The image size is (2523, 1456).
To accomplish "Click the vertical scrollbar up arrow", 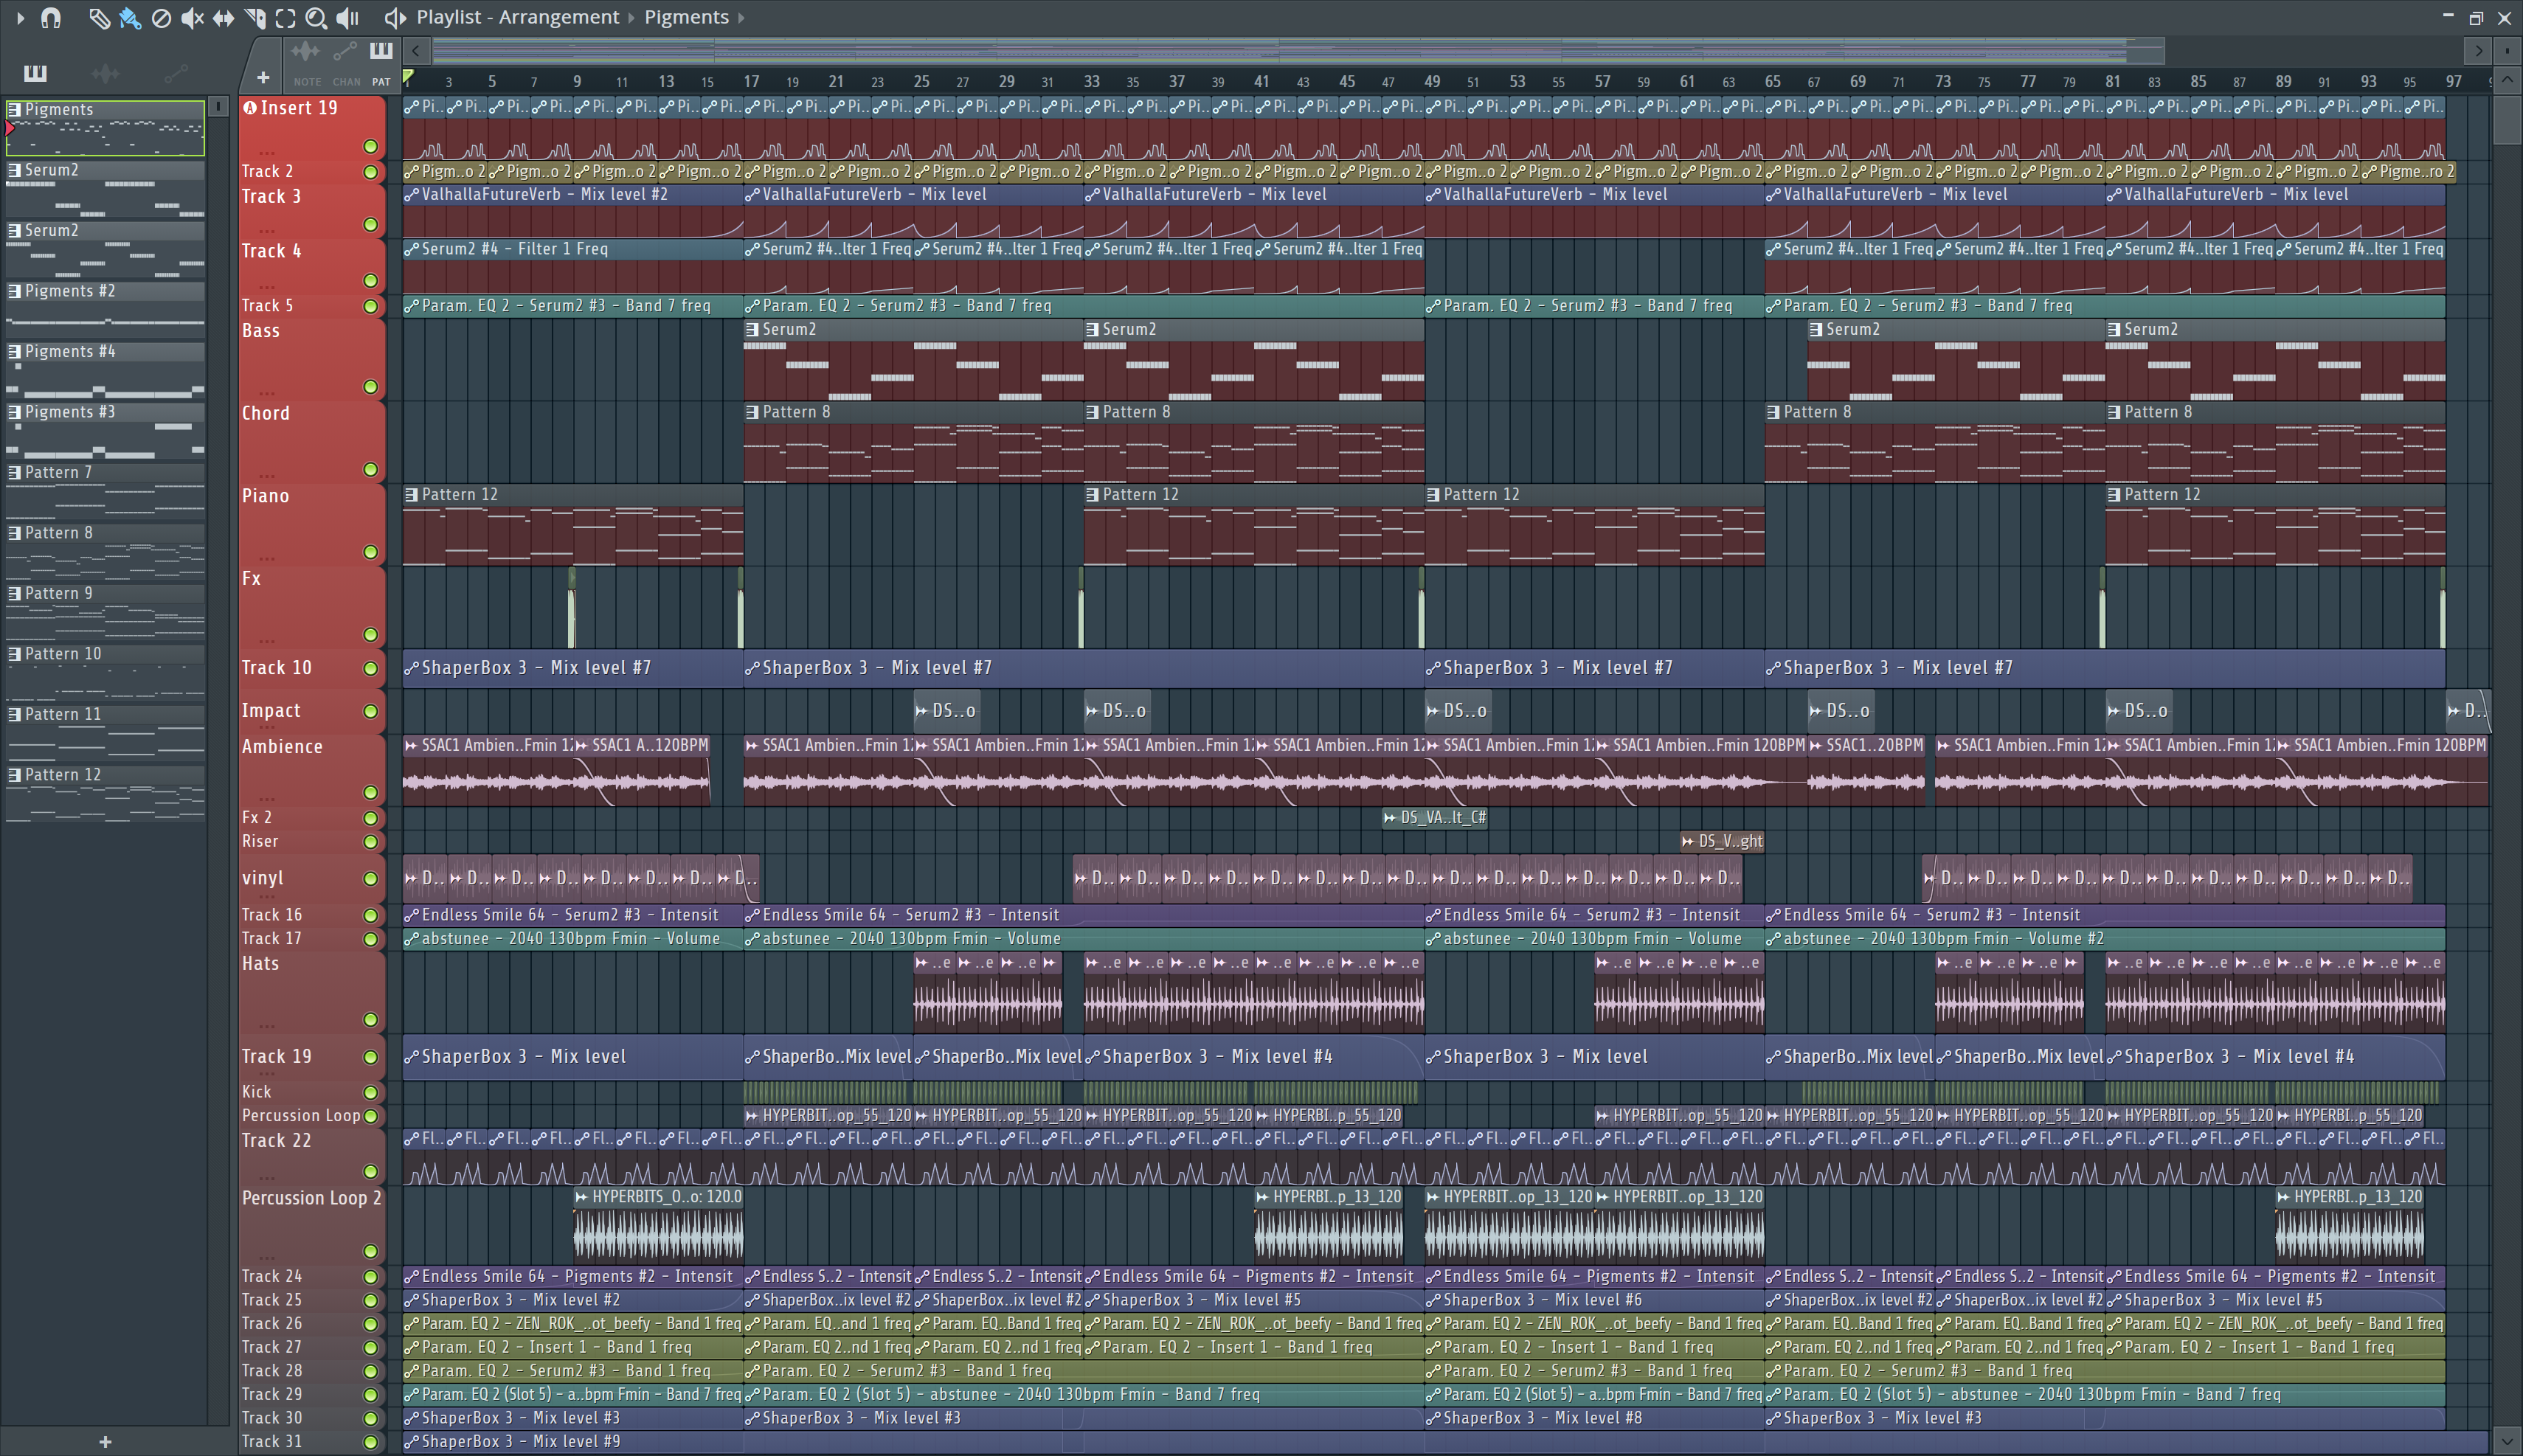I will click(x=2507, y=79).
